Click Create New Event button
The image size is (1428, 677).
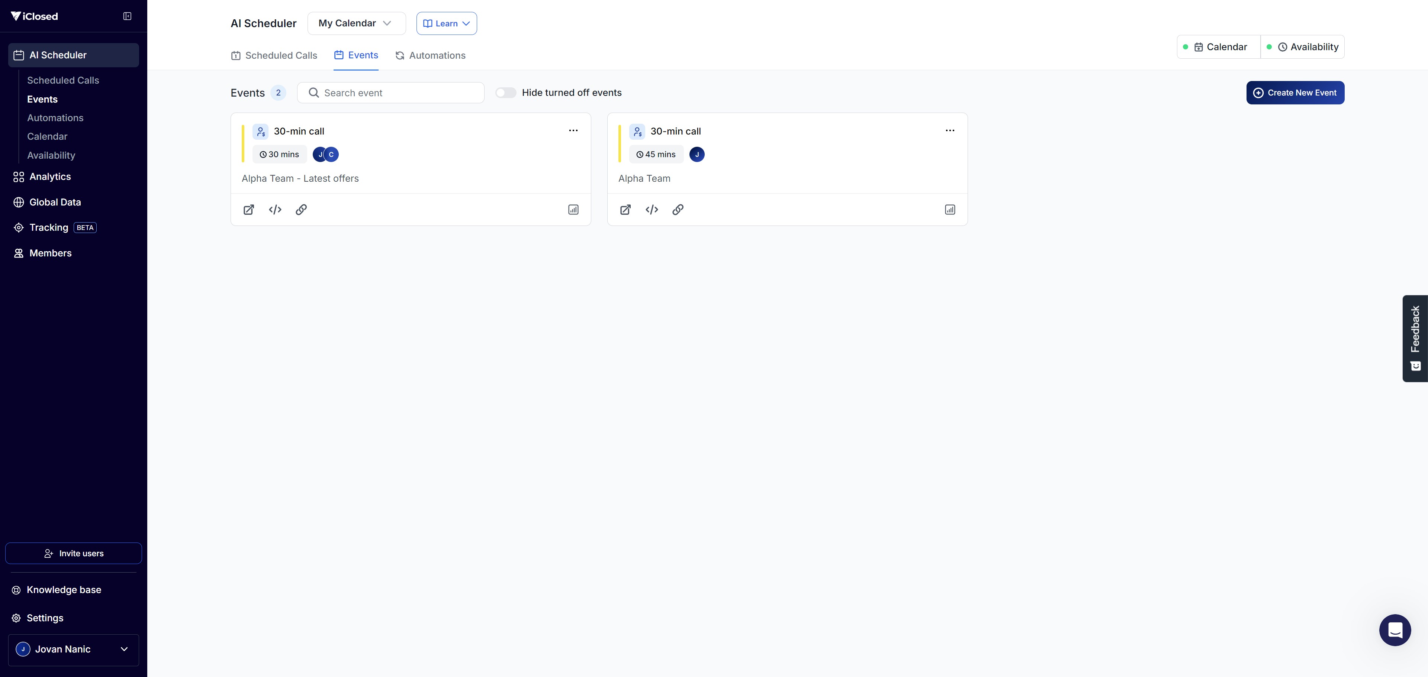click(1295, 93)
